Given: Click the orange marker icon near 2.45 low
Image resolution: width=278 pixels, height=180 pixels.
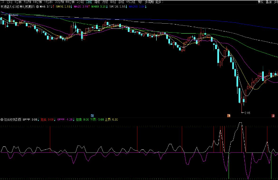Looking at the screenshot, I should click(x=229, y=115).
